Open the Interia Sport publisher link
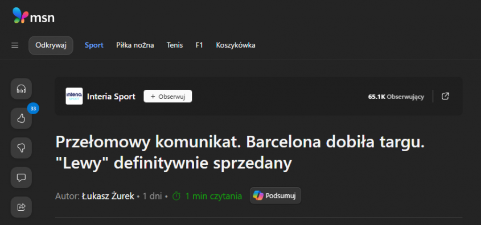Screen dimensions: 481x225 point(111,97)
